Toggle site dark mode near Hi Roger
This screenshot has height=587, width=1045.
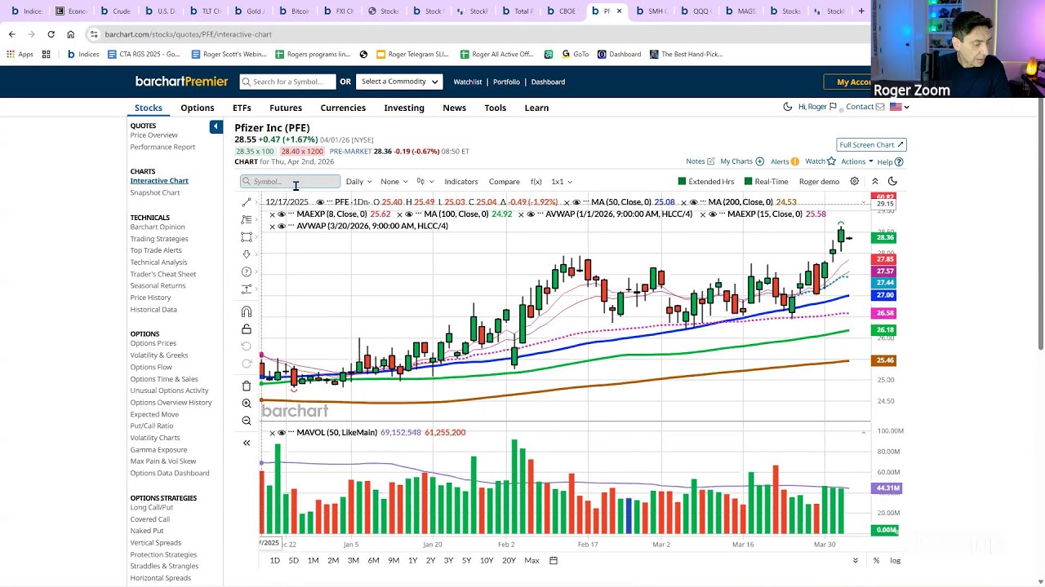(788, 107)
